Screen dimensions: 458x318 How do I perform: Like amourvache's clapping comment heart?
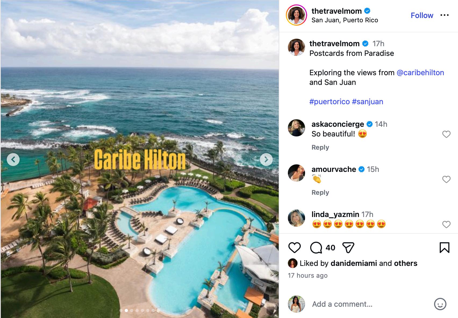pos(446,179)
